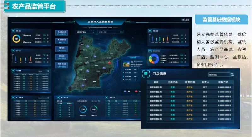The image size is (252, 137).
Task: Click the yellow-blue donut chart in top-left panel
Action: pyautogui.click(x=16, y=39)
